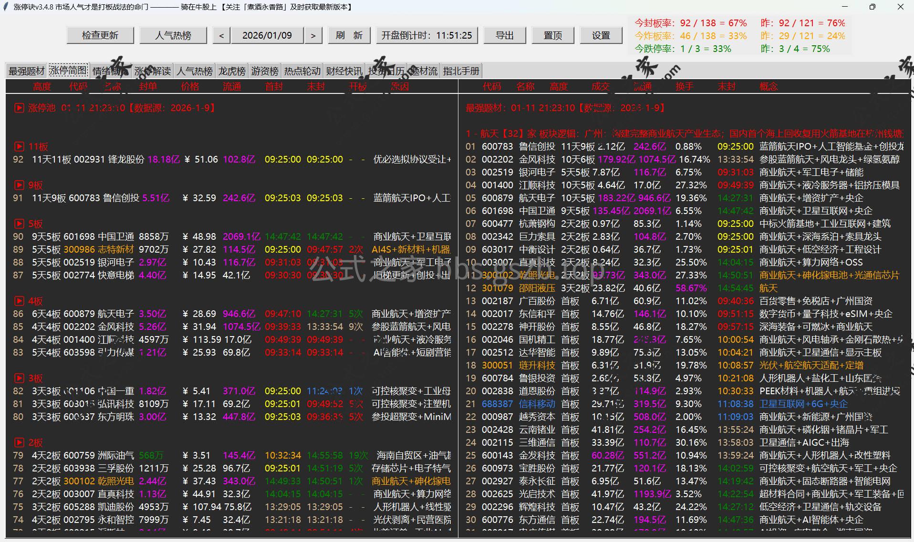Advance to the next date with >
The width and height of the screenshot is (914, 542).
(313, 35)
